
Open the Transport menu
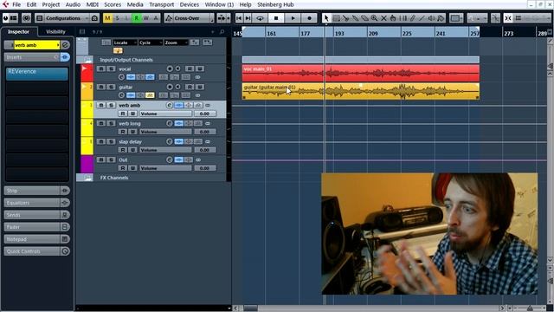pos(162,4)
